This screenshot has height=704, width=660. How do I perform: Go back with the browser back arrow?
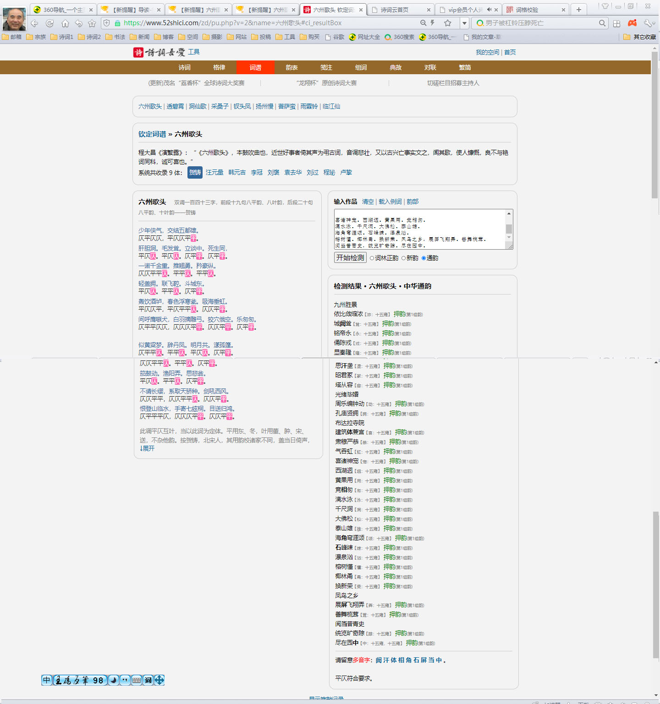tap(35, 23)
